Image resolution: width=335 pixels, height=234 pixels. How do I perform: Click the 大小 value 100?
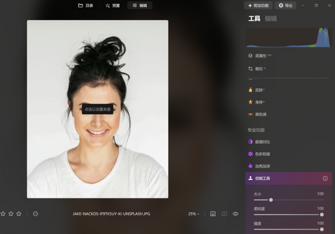pyautogui.click(x=320, y=194)
